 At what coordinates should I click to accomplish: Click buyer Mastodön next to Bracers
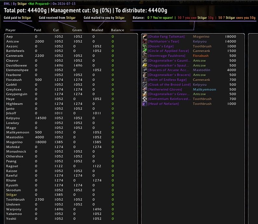pyautogui.click(x=201, y=70)
